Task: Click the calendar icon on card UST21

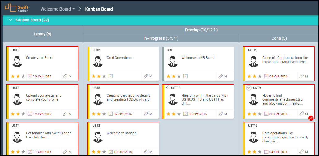Action: tap(111, 76)
